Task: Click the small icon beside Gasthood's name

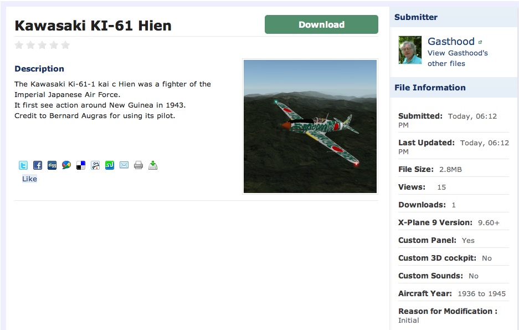Action: tap(480, 42)
